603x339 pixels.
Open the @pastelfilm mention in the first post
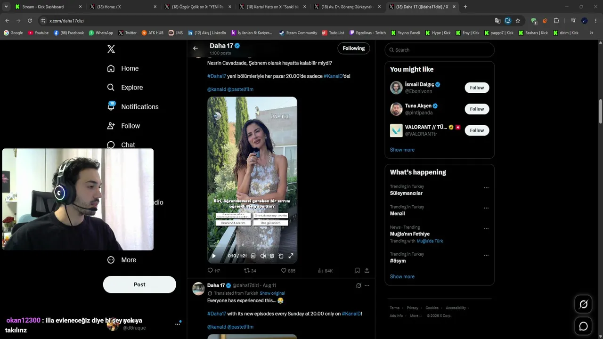[240, 89]
